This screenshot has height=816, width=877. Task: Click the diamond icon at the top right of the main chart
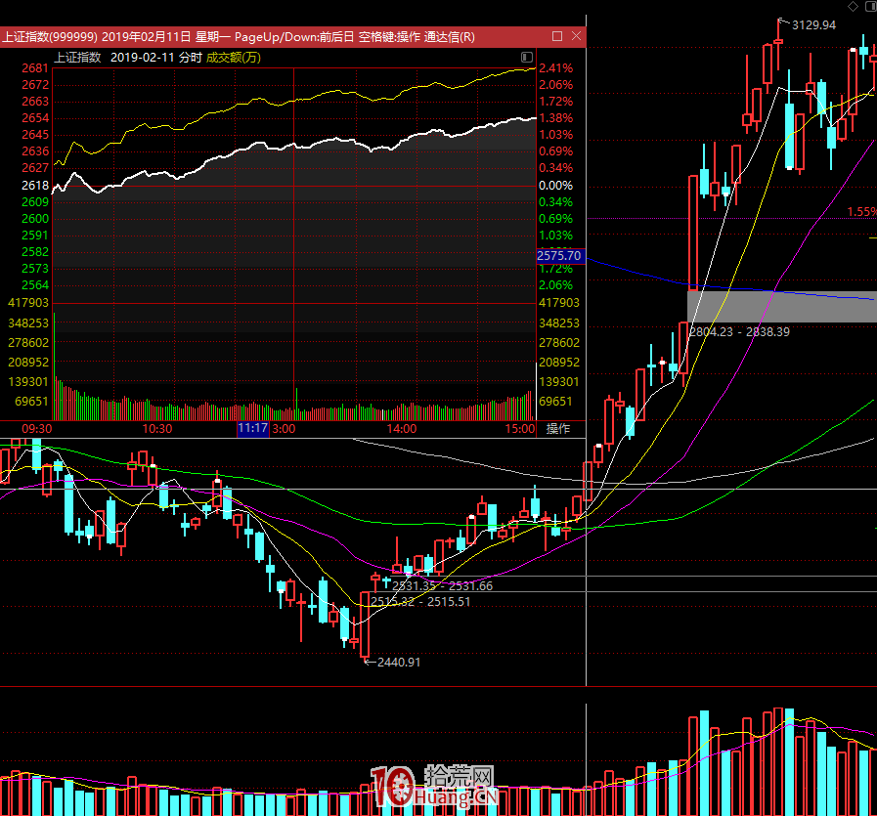[853, 6]
